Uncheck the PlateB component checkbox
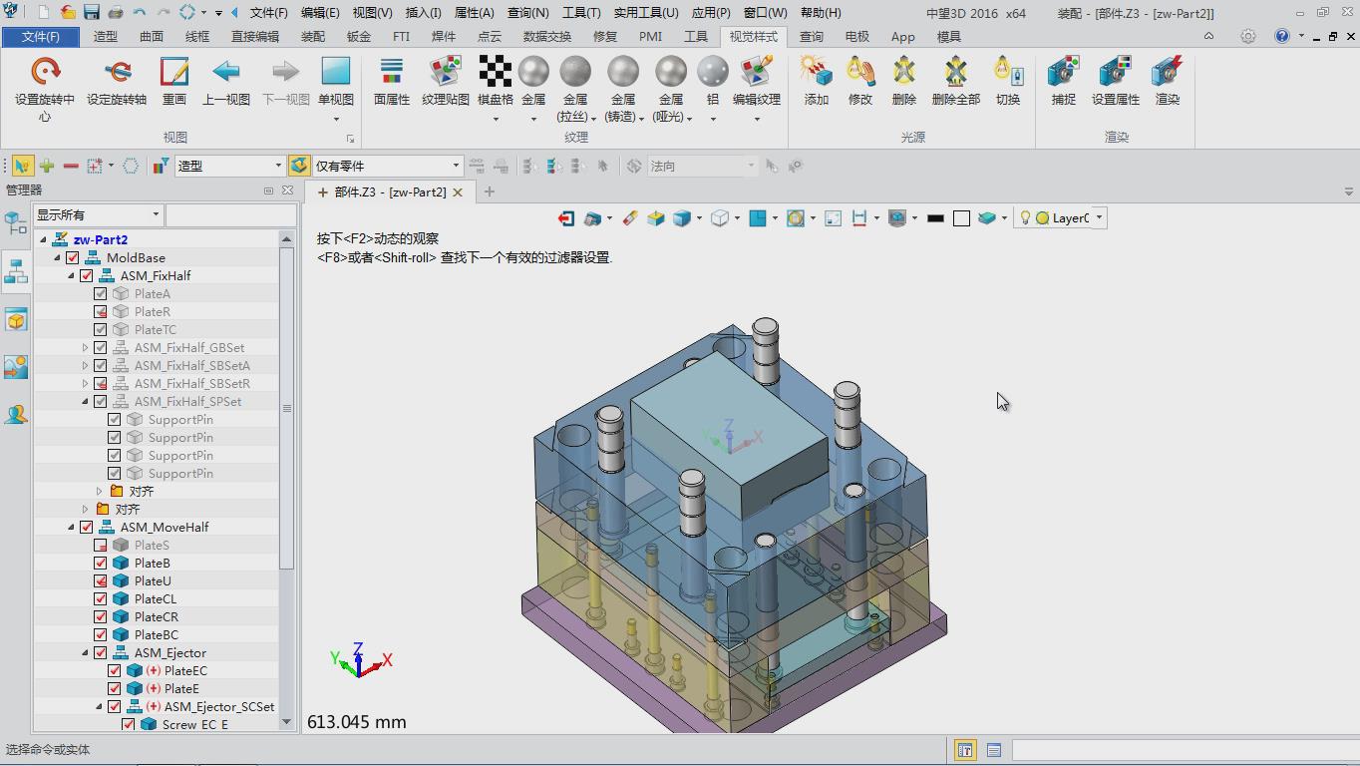1360x766 pixels. (x=101, y=564)
